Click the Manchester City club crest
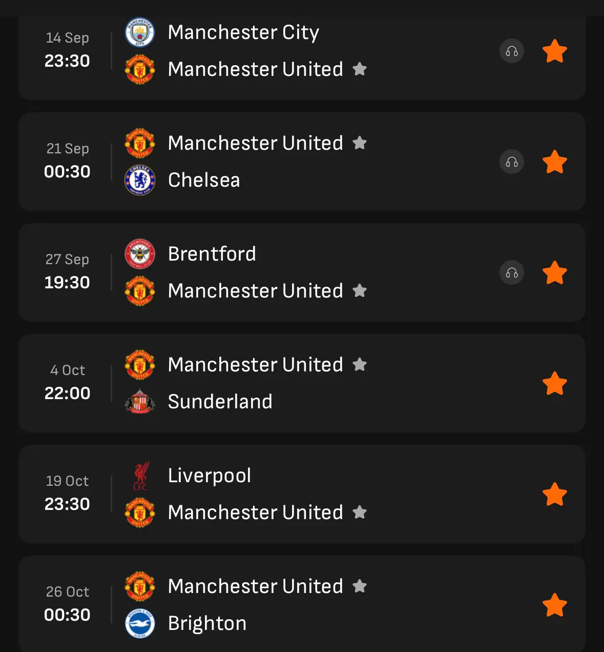Viewport: 604px width, 652px height. (x=140, y=32)
